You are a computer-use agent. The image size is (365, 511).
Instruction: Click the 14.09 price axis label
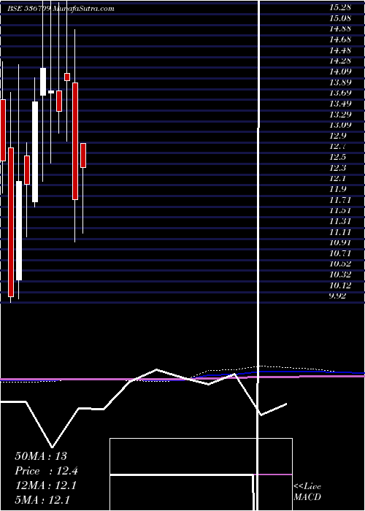click(340, 72)
